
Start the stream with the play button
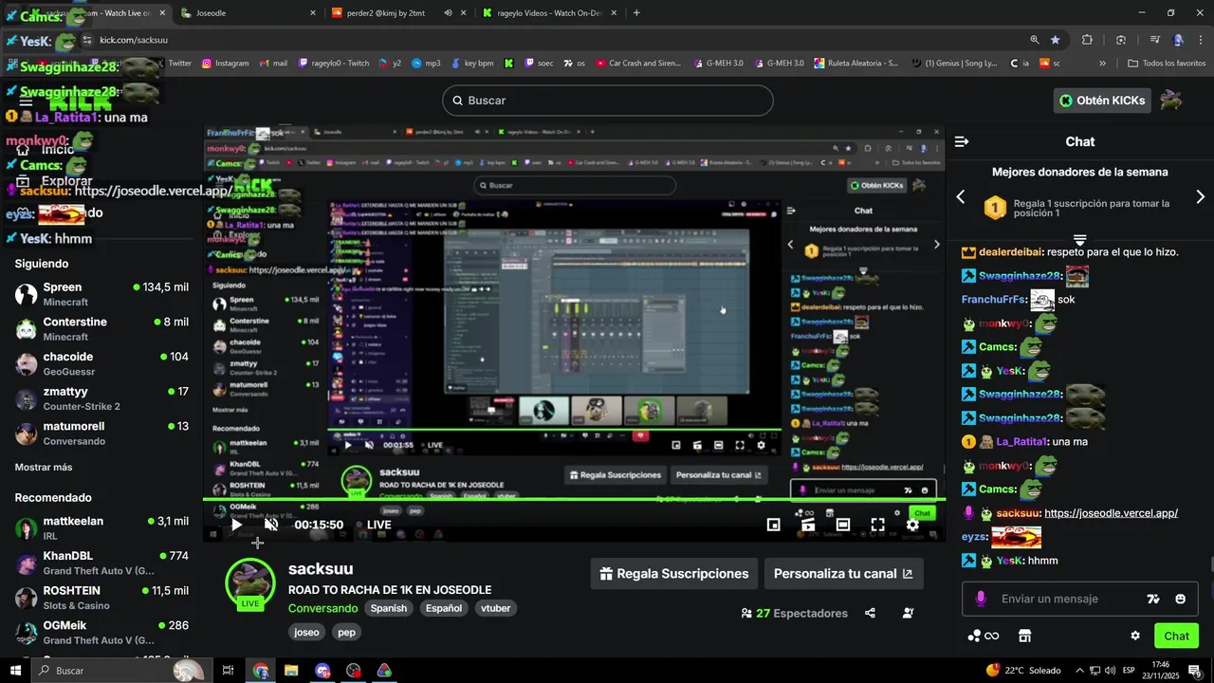237,525
